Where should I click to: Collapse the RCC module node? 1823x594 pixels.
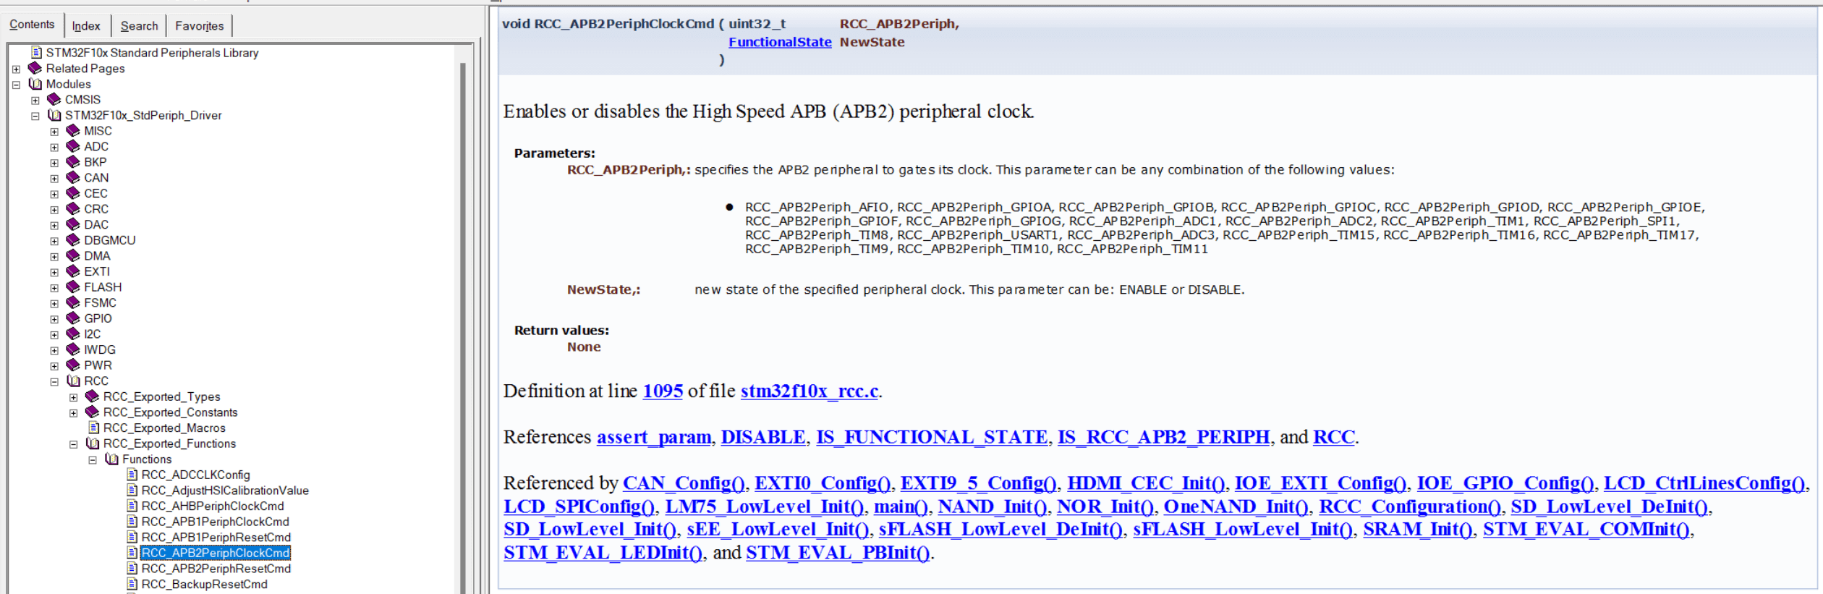54,382
